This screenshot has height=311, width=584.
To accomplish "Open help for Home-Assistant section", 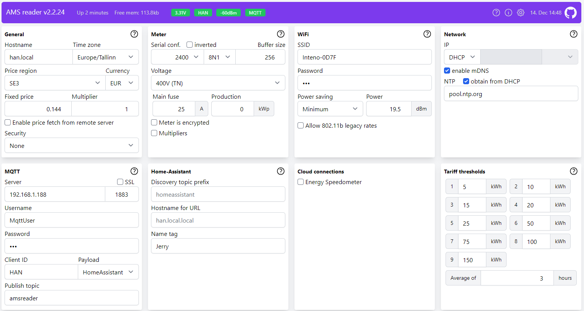I will 281,171.
